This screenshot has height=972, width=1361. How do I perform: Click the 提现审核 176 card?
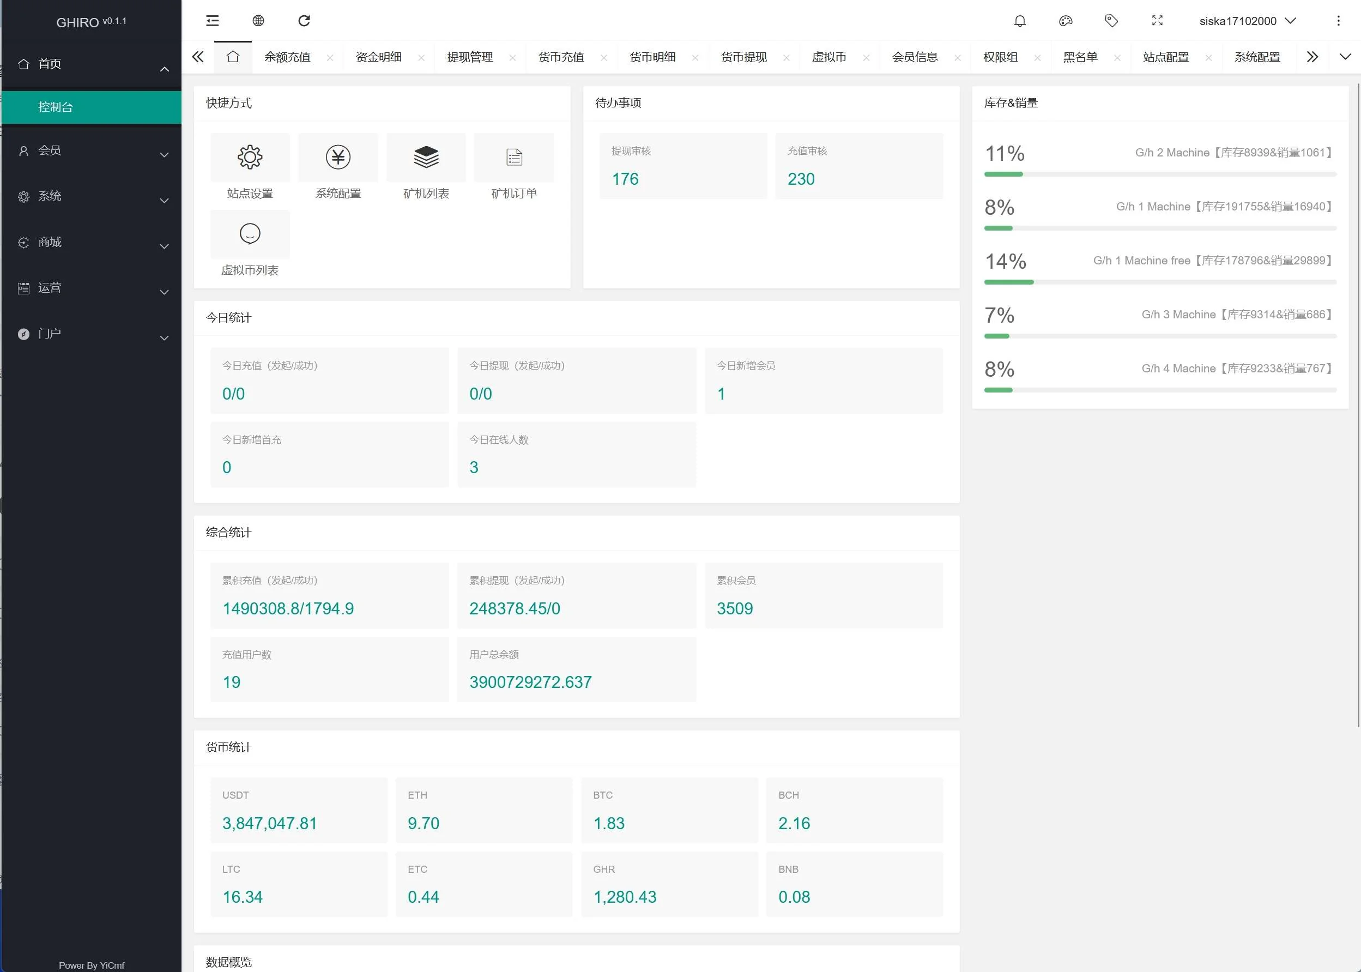682,166
